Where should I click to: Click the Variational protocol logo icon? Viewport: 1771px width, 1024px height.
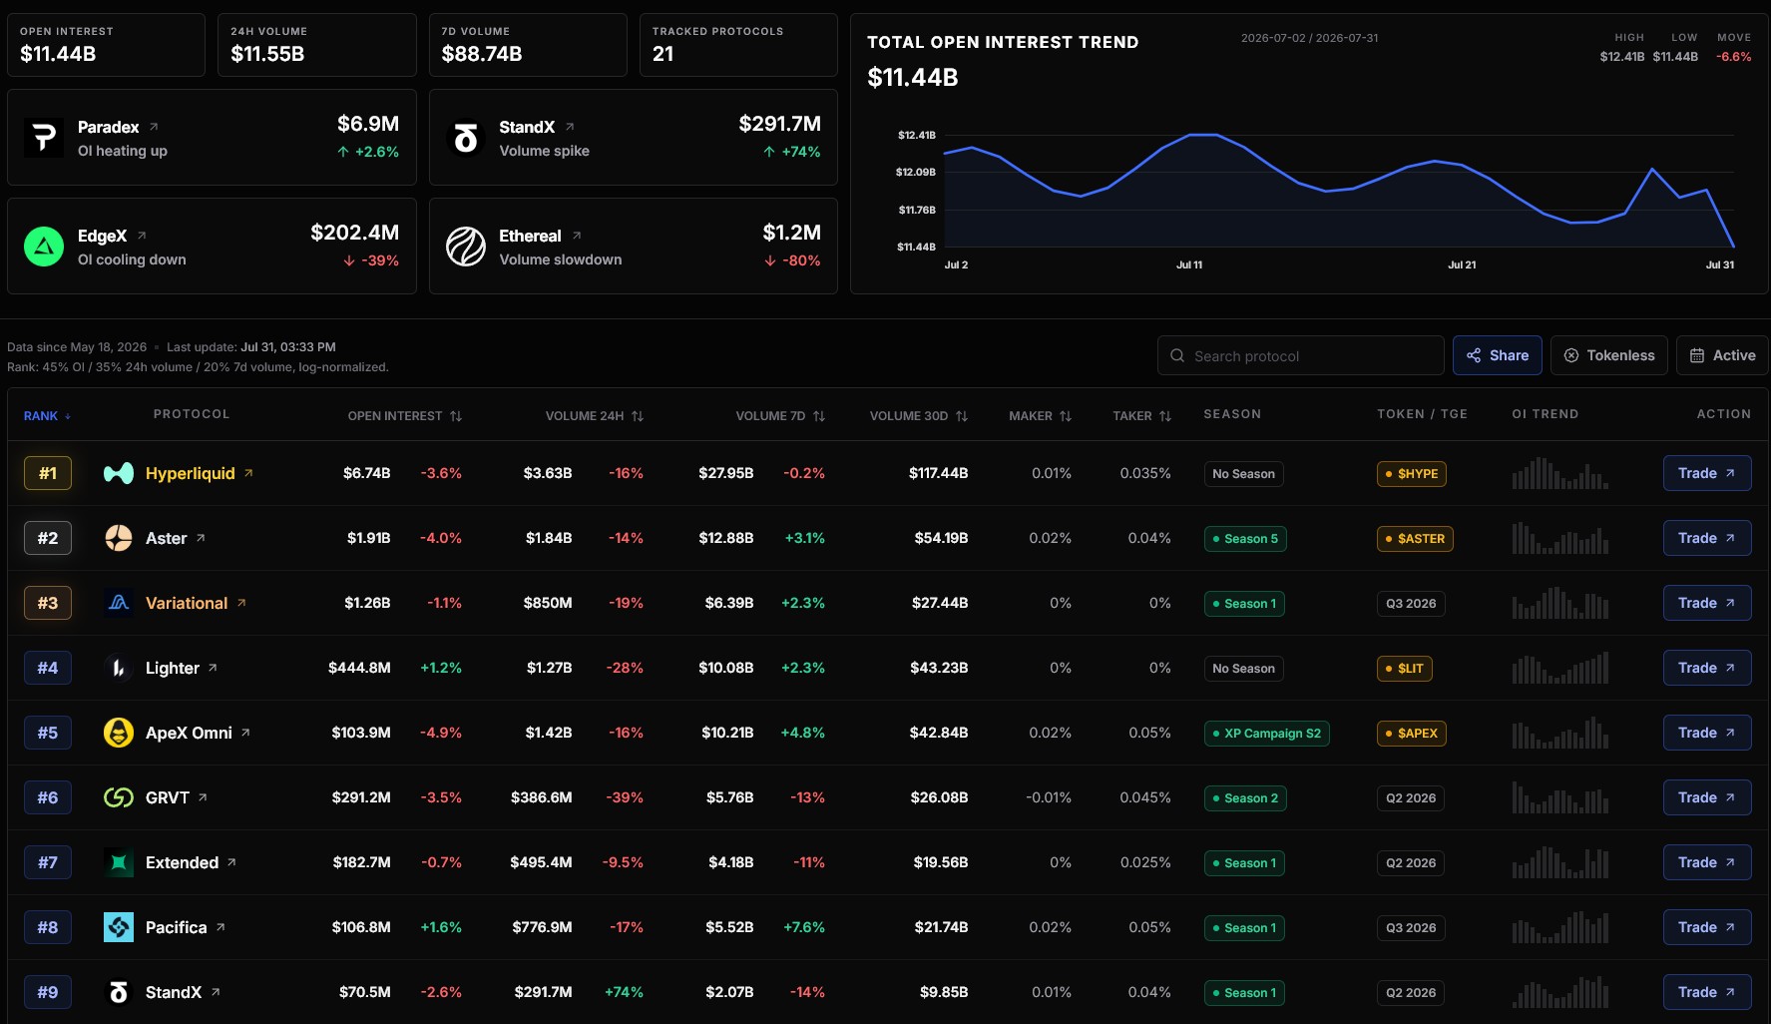coord(119,603)
